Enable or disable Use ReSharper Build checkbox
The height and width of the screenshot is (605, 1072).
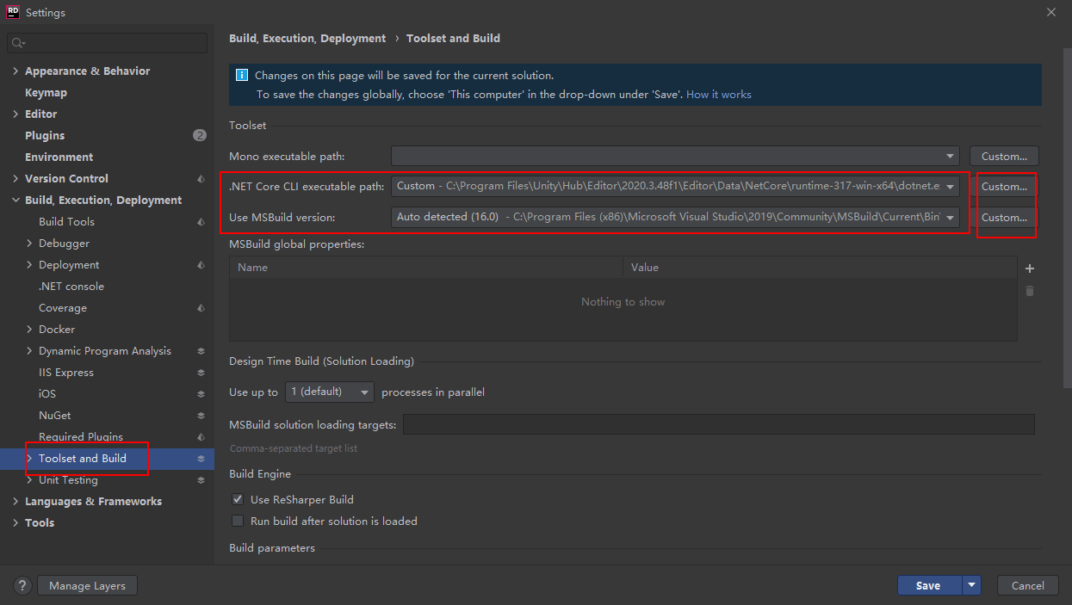point(238,499)
